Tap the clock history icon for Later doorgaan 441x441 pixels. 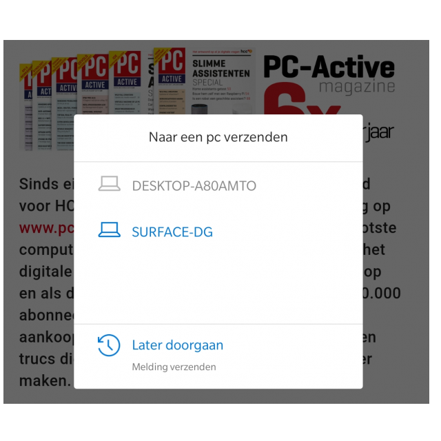click(109, 345)
